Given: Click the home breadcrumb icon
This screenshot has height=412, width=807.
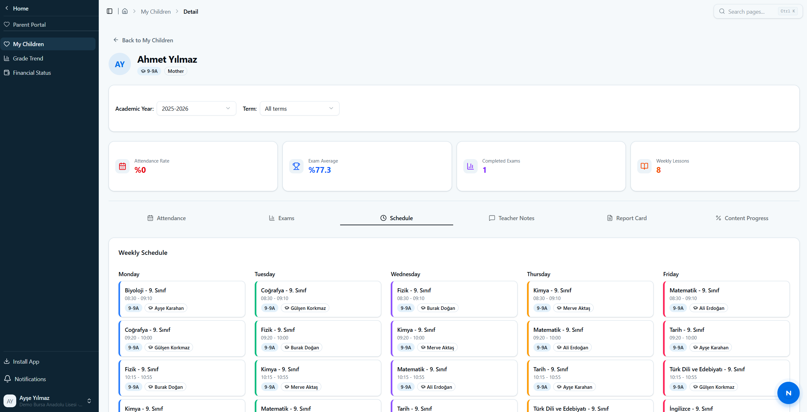Looking at the screenshot, I should pos(125,11).
